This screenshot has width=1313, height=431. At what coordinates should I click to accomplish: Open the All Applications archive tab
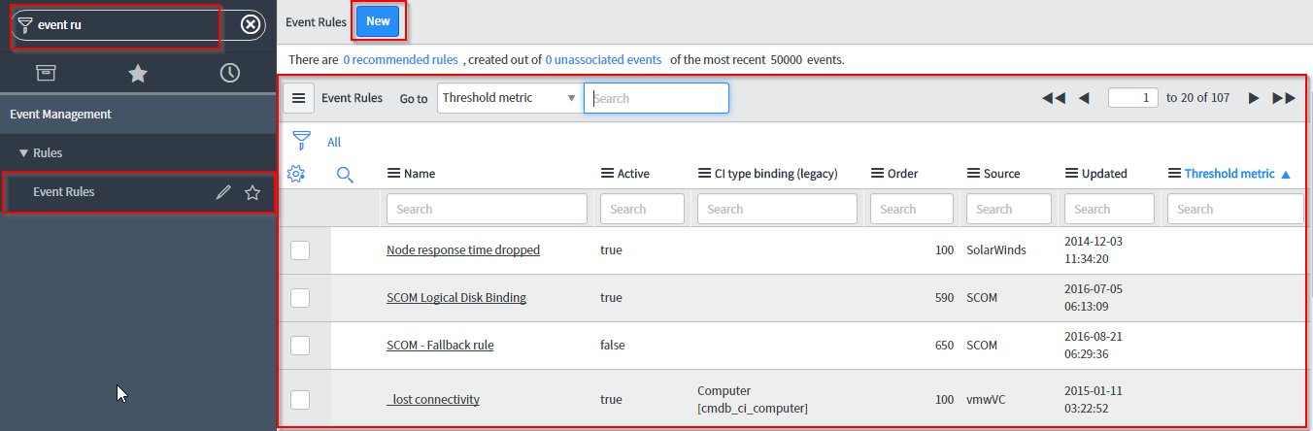point(46,73)
